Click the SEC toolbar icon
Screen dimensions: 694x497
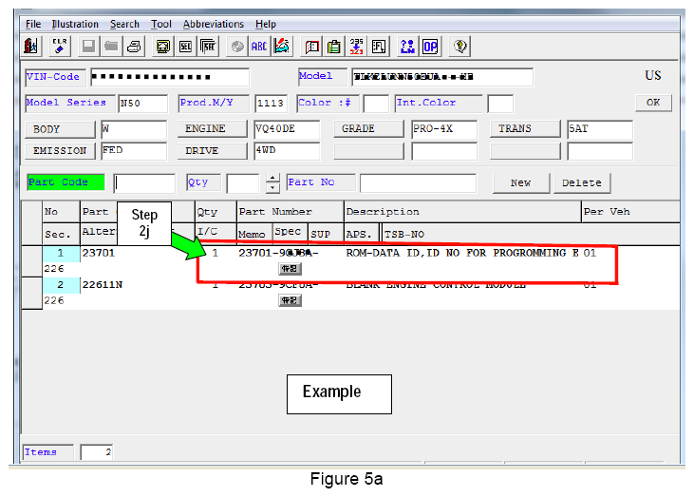pyautogui.click(x=185, y=46)
